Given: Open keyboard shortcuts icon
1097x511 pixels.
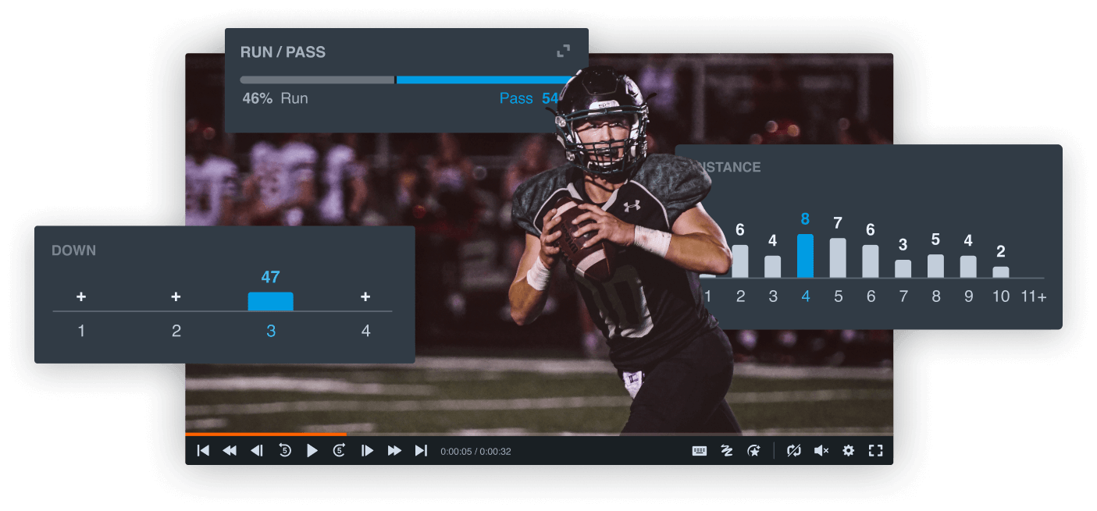Looking at the screenshot, I should coord(700,451).
